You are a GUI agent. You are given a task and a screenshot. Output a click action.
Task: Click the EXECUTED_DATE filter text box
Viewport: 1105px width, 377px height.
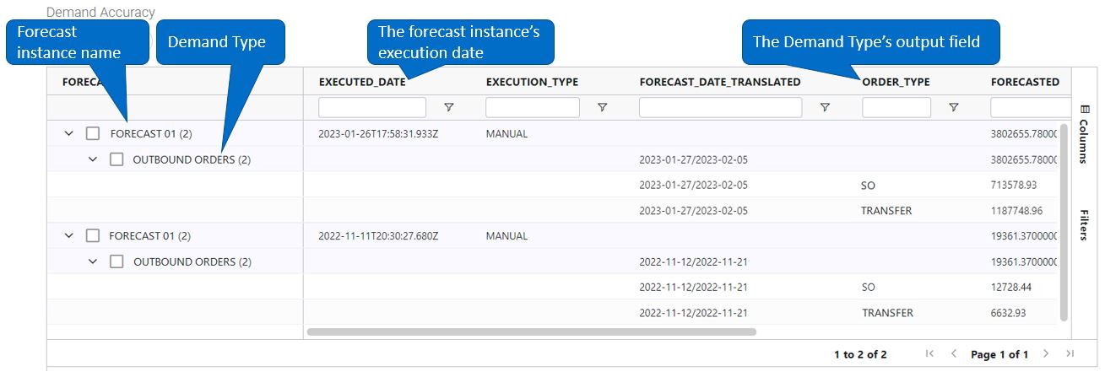tap(372, 107)
